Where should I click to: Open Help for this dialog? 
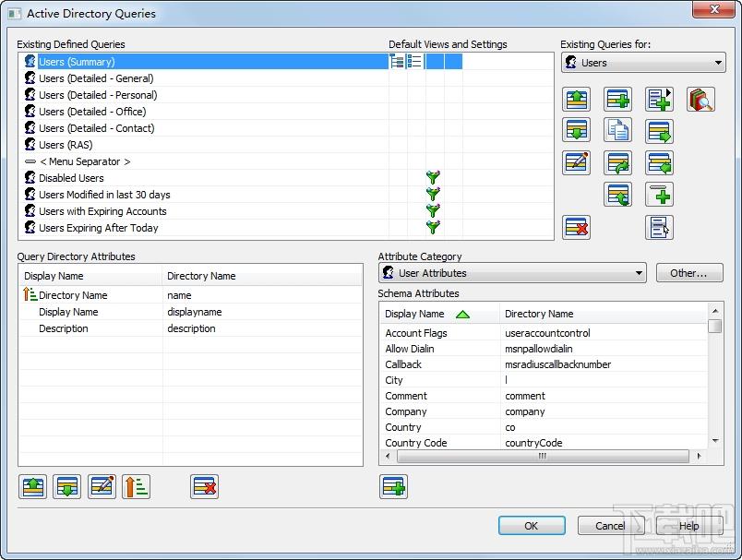tap(689, 526)
